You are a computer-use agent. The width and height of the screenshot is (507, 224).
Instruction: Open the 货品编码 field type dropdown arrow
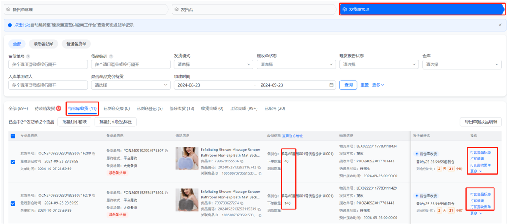click(x=111, y=56)
